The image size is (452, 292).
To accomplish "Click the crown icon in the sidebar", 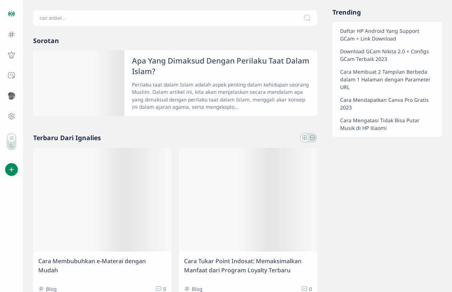I will point(11,55).
